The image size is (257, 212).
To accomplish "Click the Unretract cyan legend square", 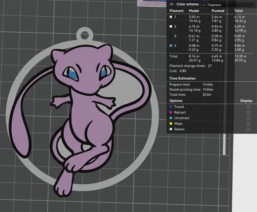I will pyautogui.click(x=171, y=118).
